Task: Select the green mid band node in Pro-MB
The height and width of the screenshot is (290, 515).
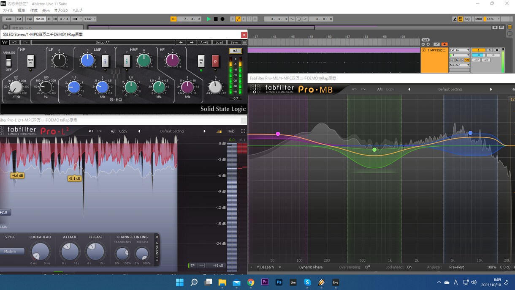Action: (374, 150)
